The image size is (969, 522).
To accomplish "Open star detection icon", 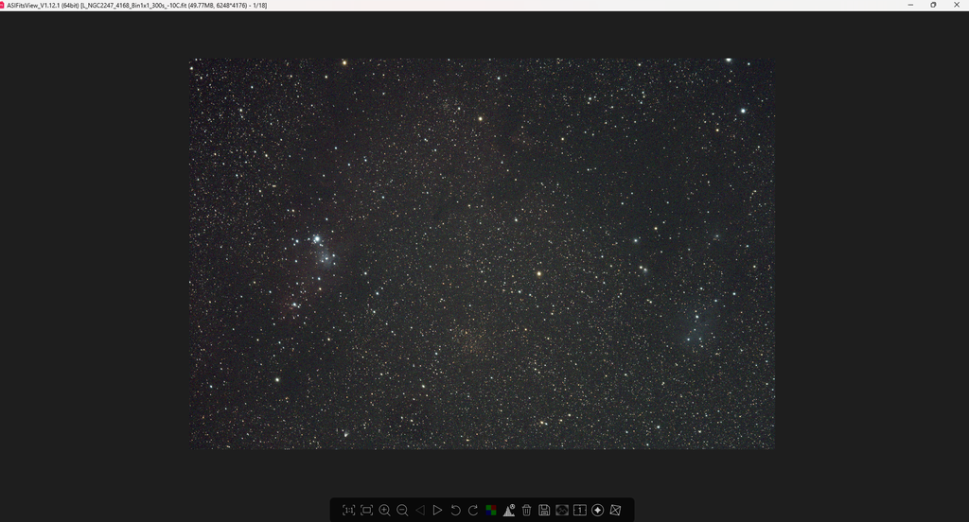I will point(598,511).
